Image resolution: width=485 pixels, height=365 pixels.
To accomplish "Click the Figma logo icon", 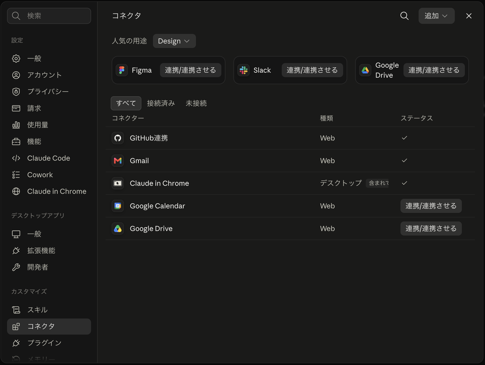I will (122, 70).
